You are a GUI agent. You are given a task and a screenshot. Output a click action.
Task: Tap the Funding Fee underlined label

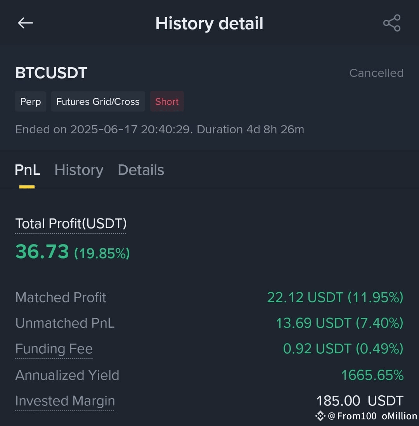coord(54,349)
